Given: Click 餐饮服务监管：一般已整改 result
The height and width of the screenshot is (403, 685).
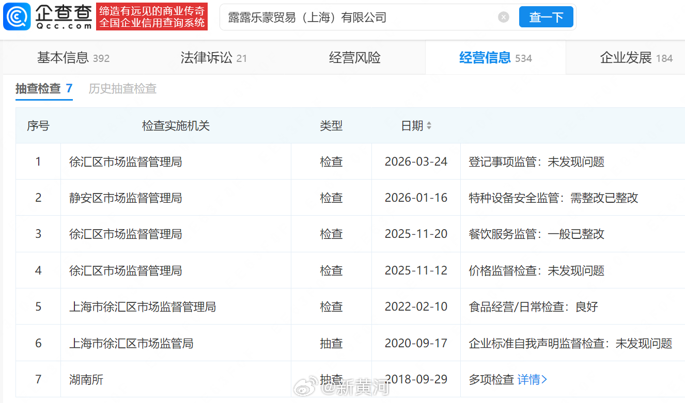Looking at the screenshot, I should tap(536, 234).
